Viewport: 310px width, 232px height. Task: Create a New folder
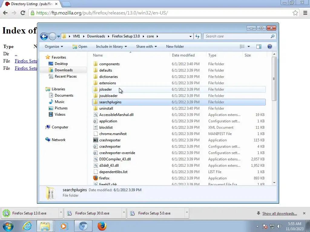pyautogui.click(x=175, y=47)
